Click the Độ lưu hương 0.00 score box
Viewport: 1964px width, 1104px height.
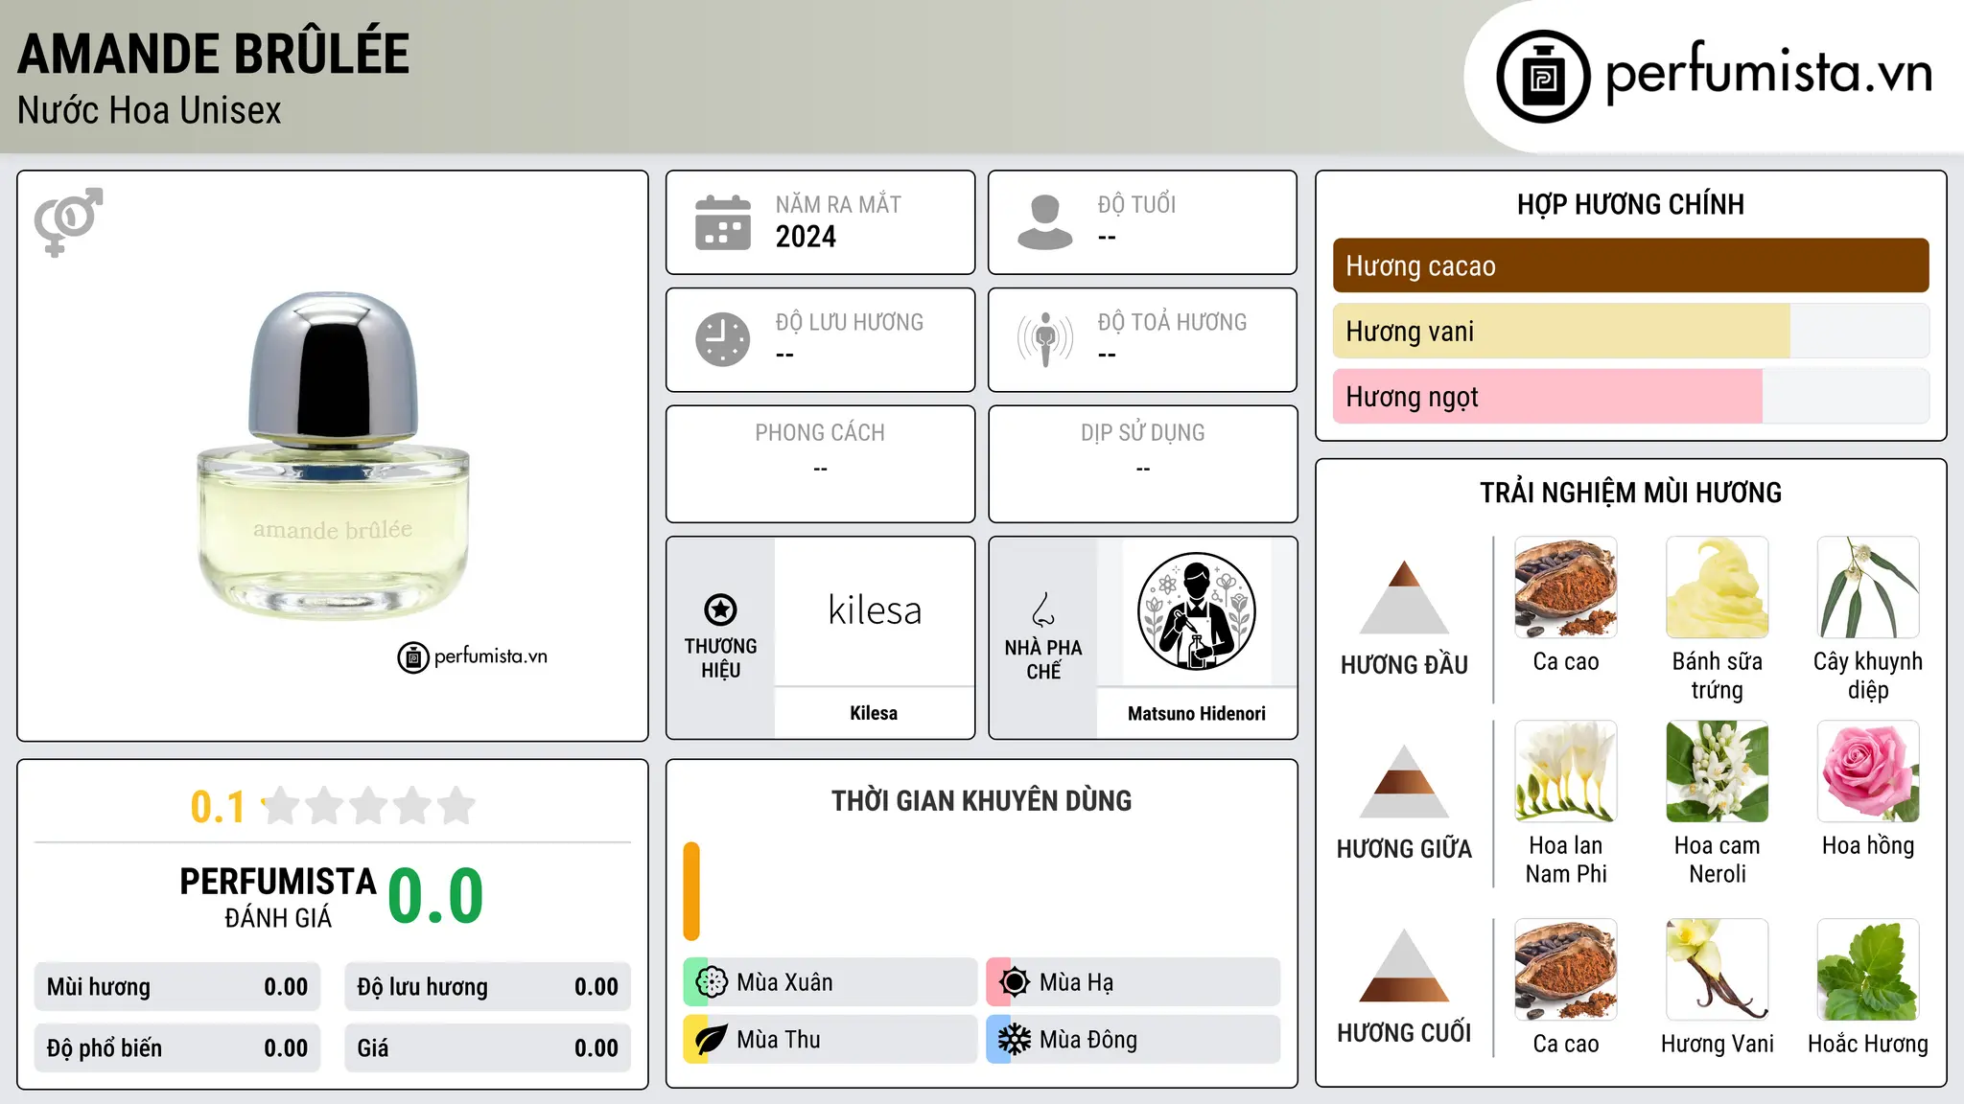pyautogui.click(x=487, y=987)
